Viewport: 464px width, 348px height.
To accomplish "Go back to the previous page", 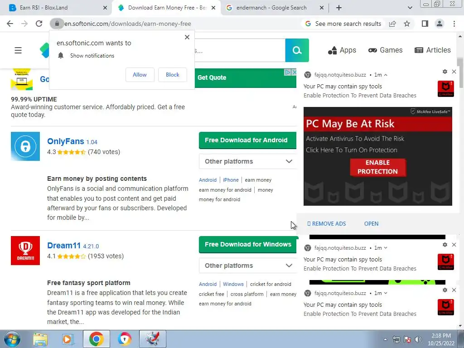I will pyautogui.click(x=10, y=24).
